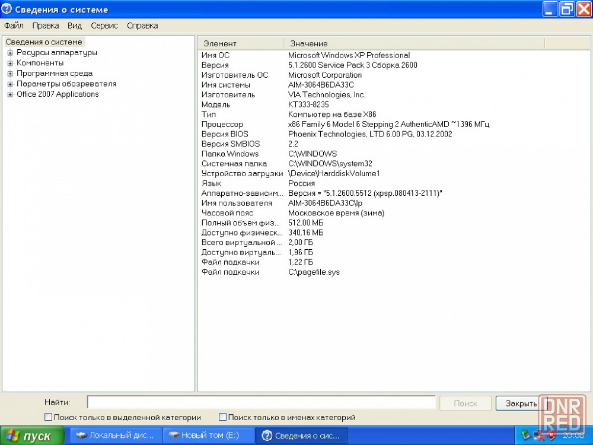Click the red shield security tray icon
The width and height of the screenshot is (593, 445).
coord(551,436)
